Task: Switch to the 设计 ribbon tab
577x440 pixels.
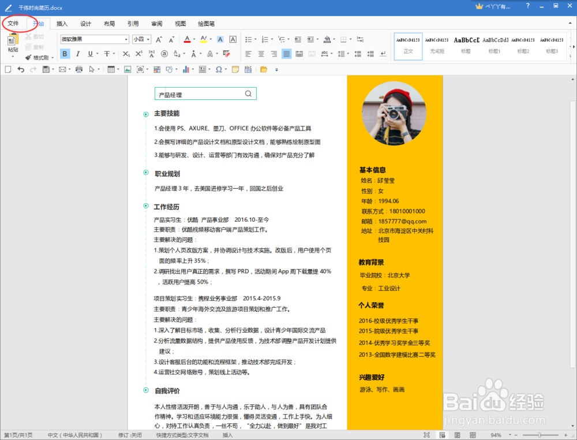Action: tap(85, 24)
